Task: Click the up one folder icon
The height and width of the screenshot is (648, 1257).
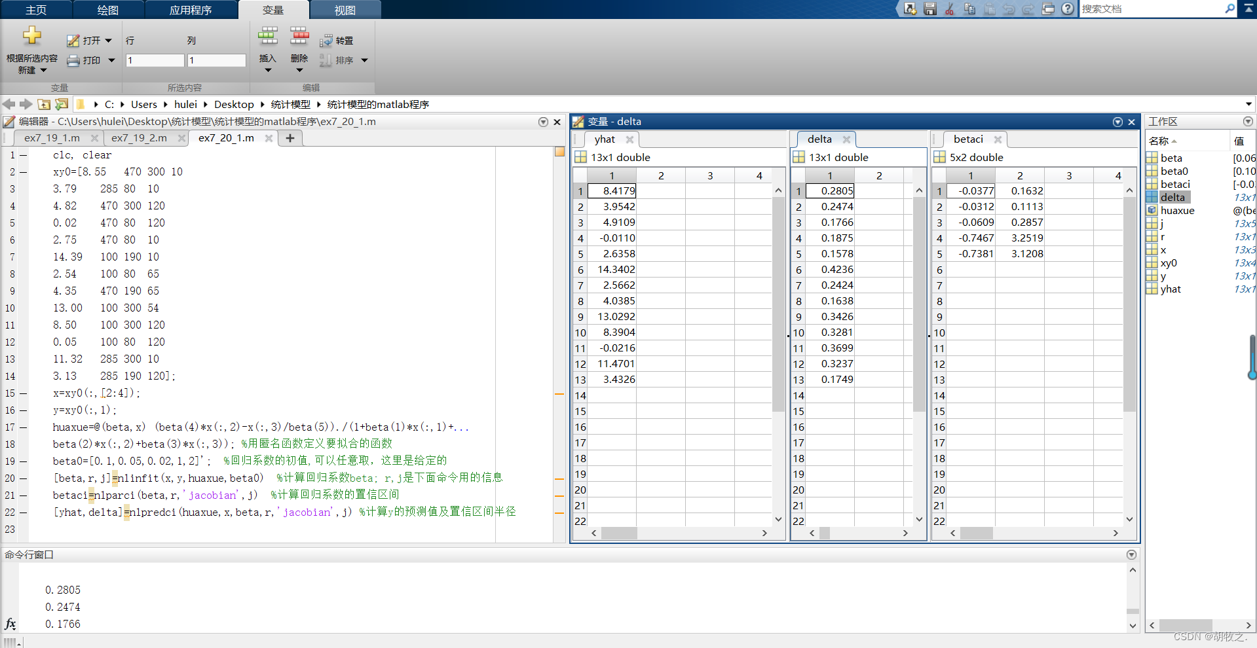Action: [x=44, y=104]
